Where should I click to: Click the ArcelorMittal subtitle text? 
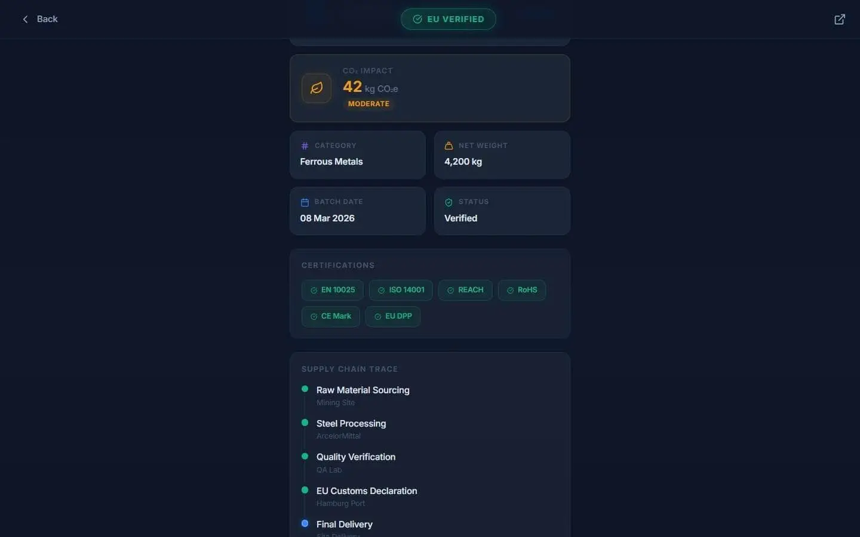pos(339,436)
